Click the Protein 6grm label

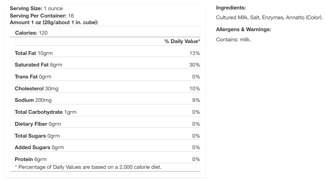(x=31, y=159)
